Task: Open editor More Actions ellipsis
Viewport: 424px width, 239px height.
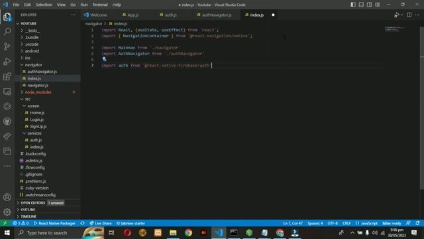Action: [x=417, y=15]
